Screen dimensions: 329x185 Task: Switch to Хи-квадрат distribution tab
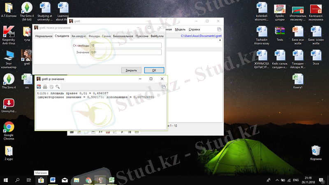[79, 36]
